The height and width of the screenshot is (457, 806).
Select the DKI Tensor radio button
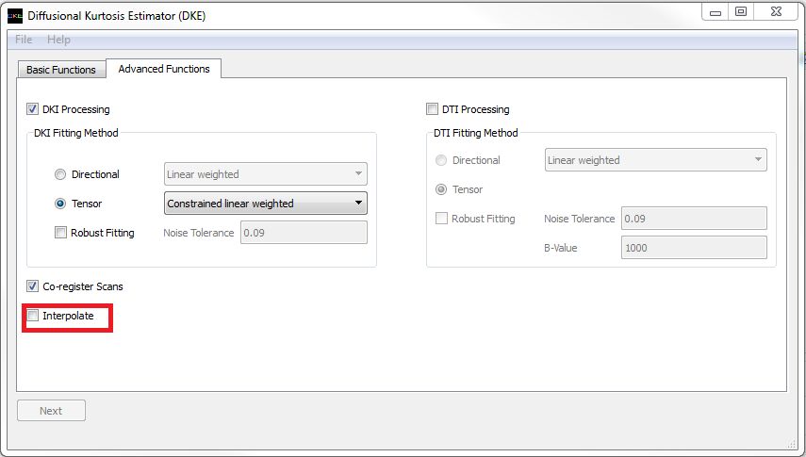[x=61, y=204]
